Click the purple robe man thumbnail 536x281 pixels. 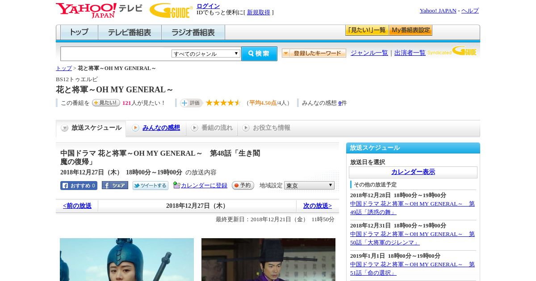(268, 260)
